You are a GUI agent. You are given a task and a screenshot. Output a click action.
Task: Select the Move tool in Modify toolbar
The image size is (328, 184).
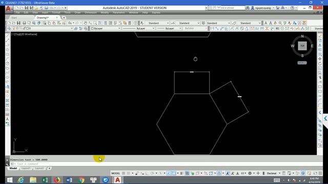point(320,59)
